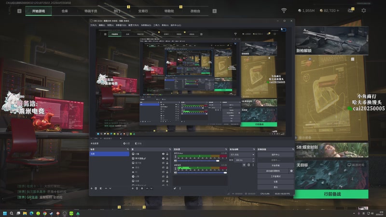Decrease transition duration with down arrow
Screen dimensions: 386x217
[x=253, y=162]
